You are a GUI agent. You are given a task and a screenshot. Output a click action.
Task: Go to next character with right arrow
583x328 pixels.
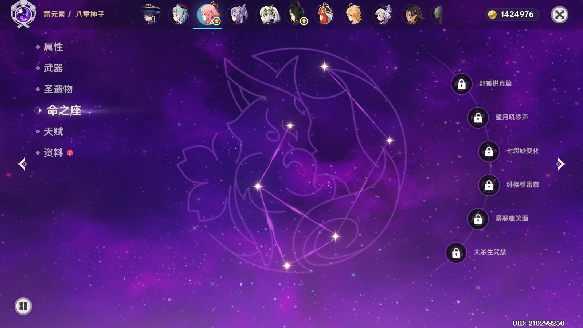pos(560,164)
